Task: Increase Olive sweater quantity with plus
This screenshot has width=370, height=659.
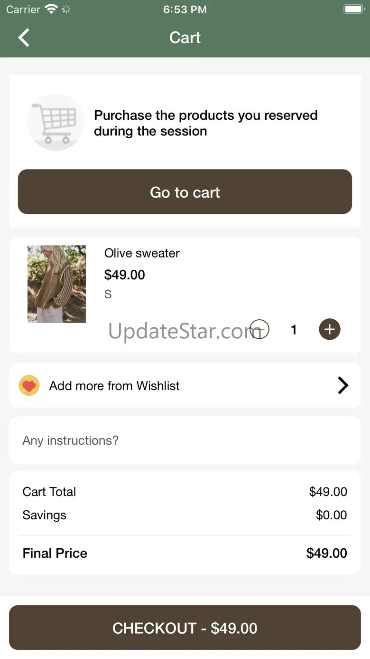Action: [x=330, y=329]
